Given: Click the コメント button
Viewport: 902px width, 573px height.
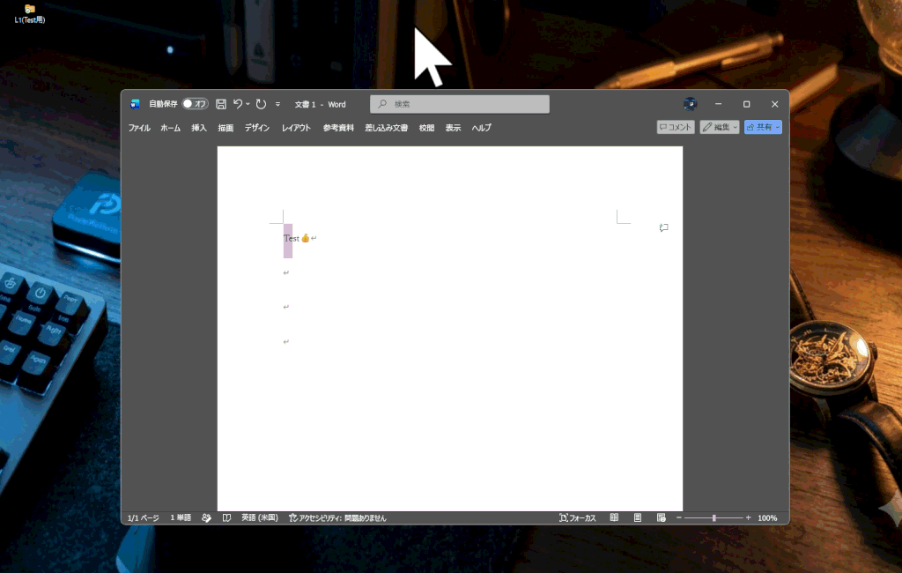Looking at the screenshot, I should pyautogui.click(x=676, y=127).
